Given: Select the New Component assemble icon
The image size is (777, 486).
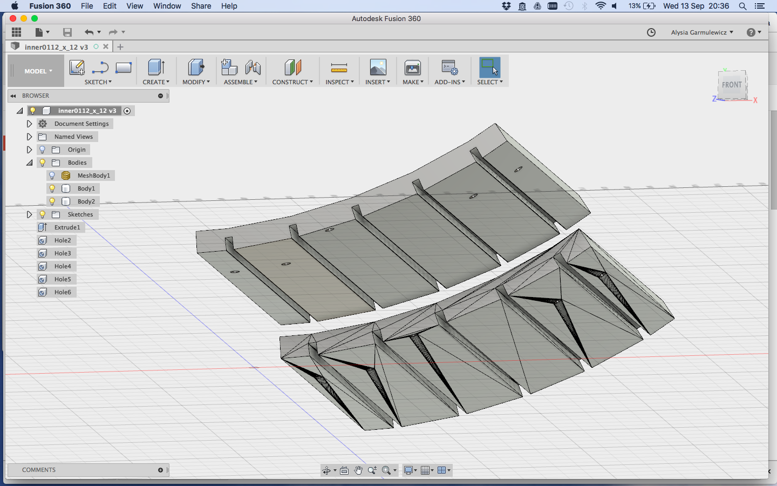Looking at the screenshot, I should [x=229, y=67].
